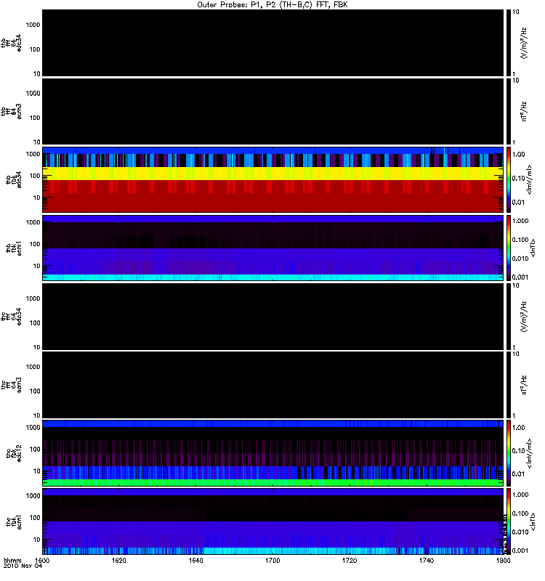Click the rainbow color bar of thc fbk scm1
Screen dimensions: 545x581
(508, 521)
